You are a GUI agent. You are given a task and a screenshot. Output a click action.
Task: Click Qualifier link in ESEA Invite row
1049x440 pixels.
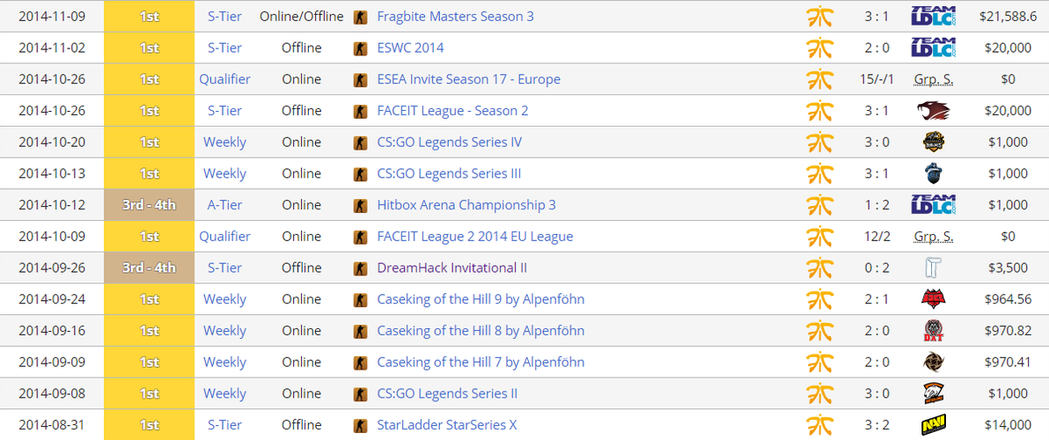(x=224, y=79)
